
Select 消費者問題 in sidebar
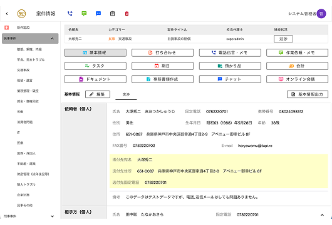tap(24, 122)
